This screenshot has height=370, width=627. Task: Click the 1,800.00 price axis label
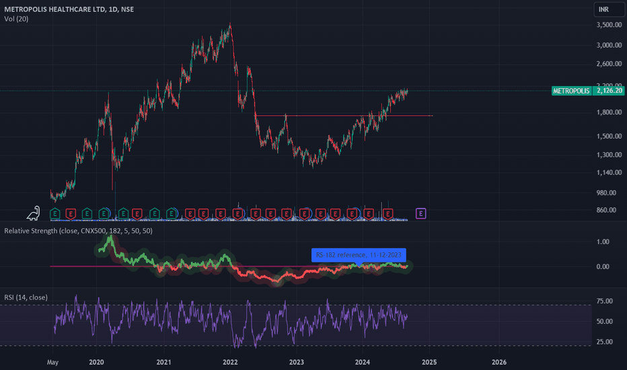[x=609, y=112]
